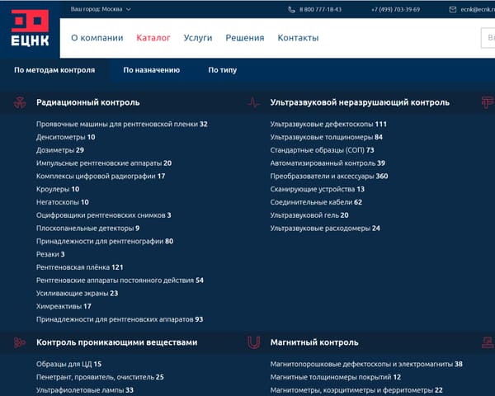Open the Каталог menu item
The height and width of the screenshot is (396, 495).
(x=153, y=38)
